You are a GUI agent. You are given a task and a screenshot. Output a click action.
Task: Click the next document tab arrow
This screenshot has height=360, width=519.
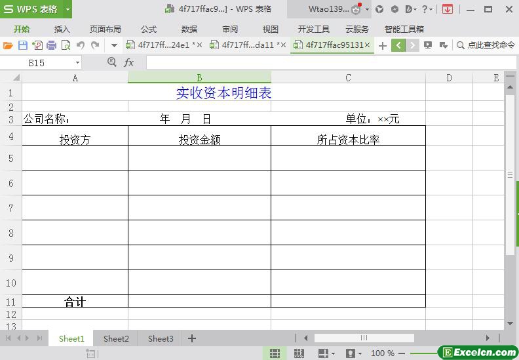pos(412,45)
